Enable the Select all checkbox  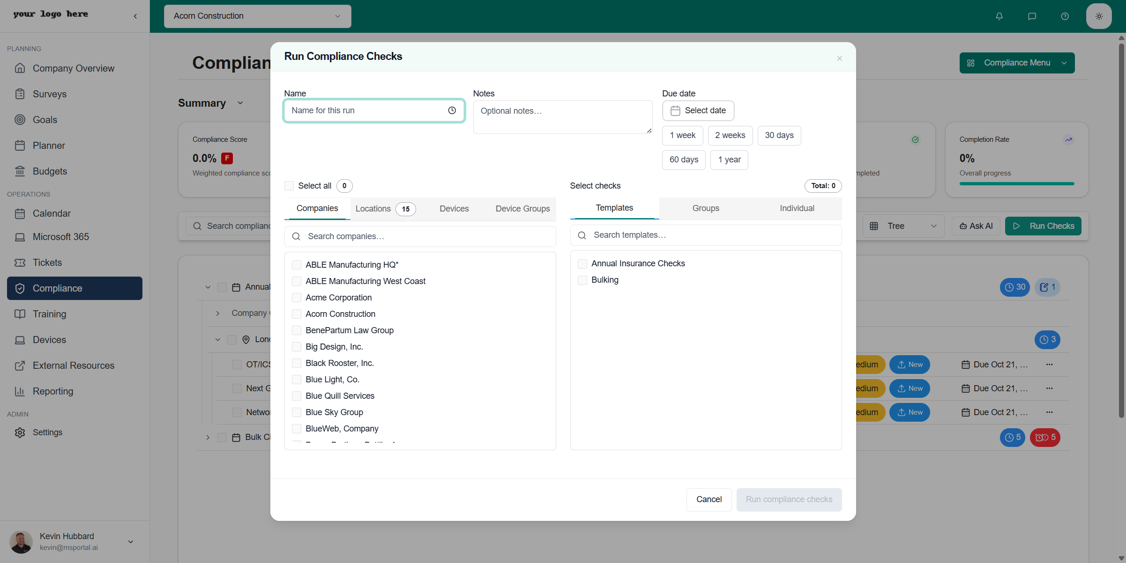point(289,186)
